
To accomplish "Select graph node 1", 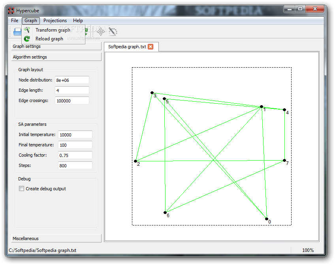I will click(261, 106).
